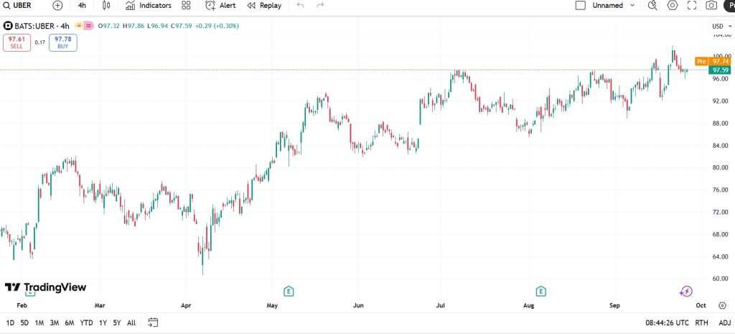Viewport: 735px width, 334px height.
Task: Click the O97.32 open value
Action: pyautogui.click(x=109, y=26)
